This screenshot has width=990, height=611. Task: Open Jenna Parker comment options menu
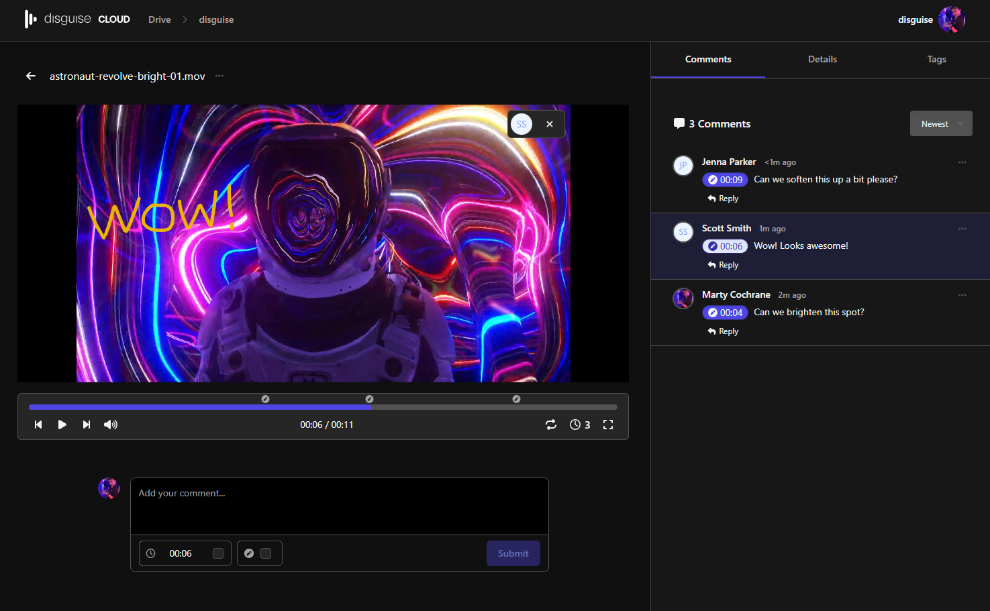pyautogui.click(x=962, y=162)
